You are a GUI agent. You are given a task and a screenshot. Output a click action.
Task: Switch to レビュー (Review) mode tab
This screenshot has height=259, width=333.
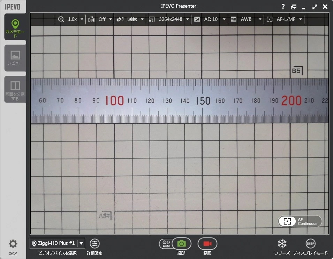tap(15, 58)
